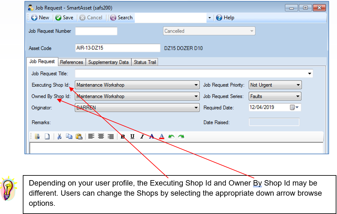This screenshot has width=337, height=214.
Task: Click the Undo green arrow icon
Action: pyautogui.click(x=171, y=136)
